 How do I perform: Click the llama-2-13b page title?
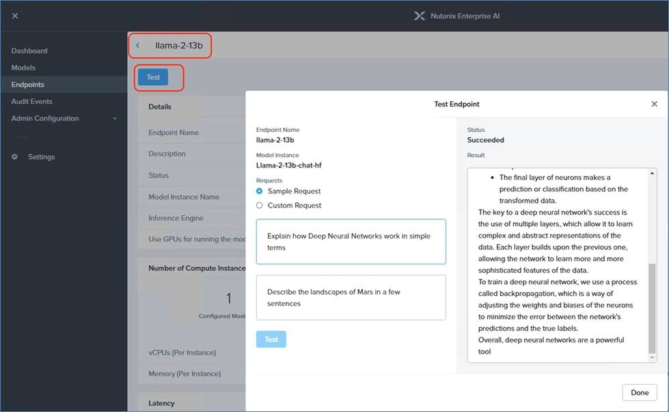tap(179, 46)
